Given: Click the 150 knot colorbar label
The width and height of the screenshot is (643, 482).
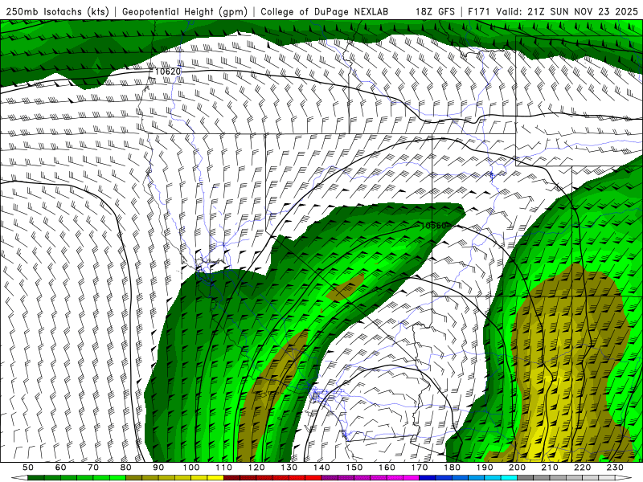Looking at the screenshot, I should coord(354,468).
